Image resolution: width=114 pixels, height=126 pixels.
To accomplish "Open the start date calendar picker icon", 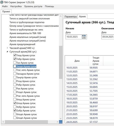I will tap(84, 37).
